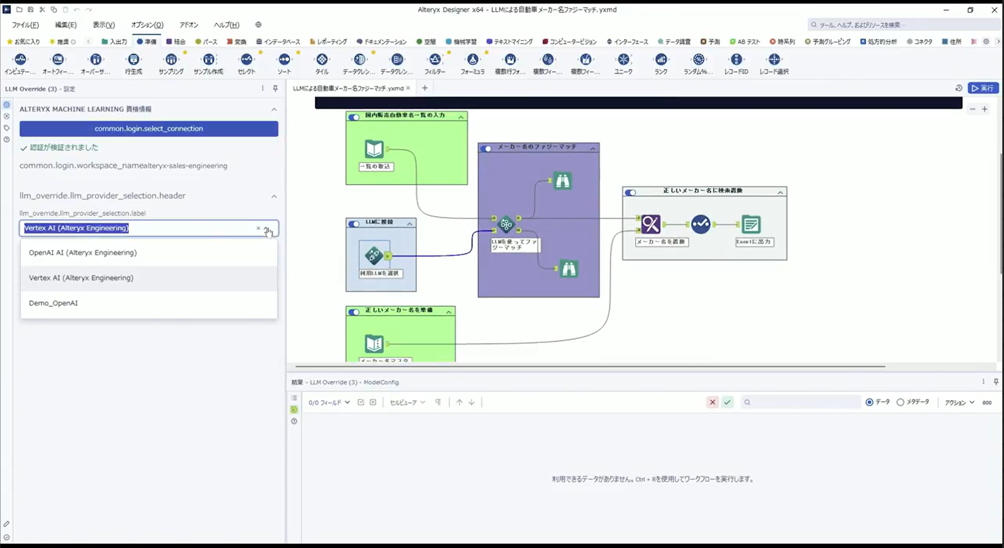
Task: Select the フィルター tool icon
Action: pyautogui.click(x=435, y=59)
